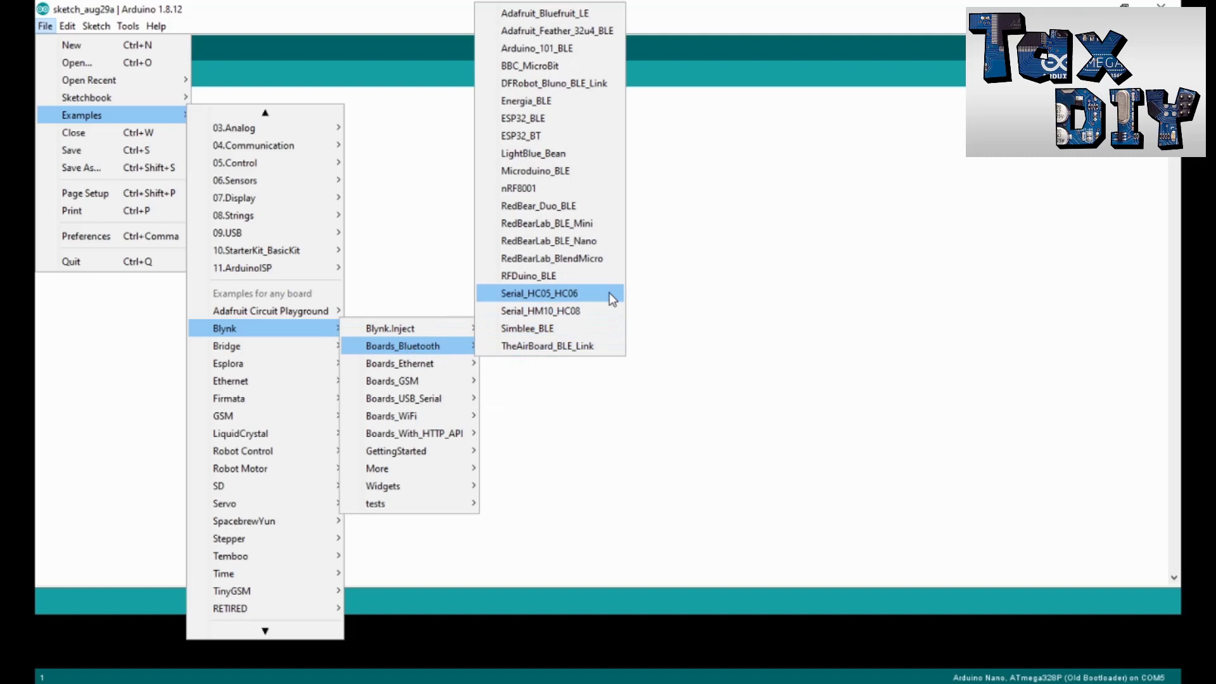The height and width of the screenshot is (684, 1216).
Task: Expand 04.Communication examples
Action: pyautogui.click(x=265, y=146)
